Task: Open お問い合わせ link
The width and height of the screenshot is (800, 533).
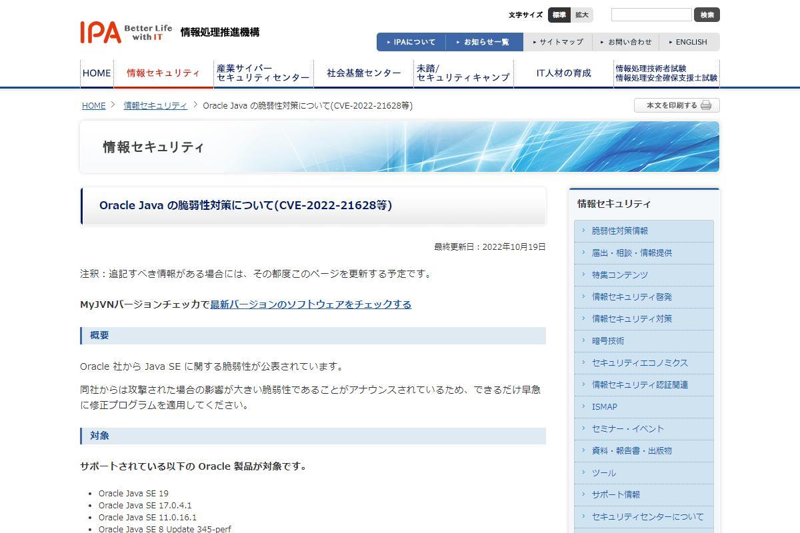Action: [626, 42]
